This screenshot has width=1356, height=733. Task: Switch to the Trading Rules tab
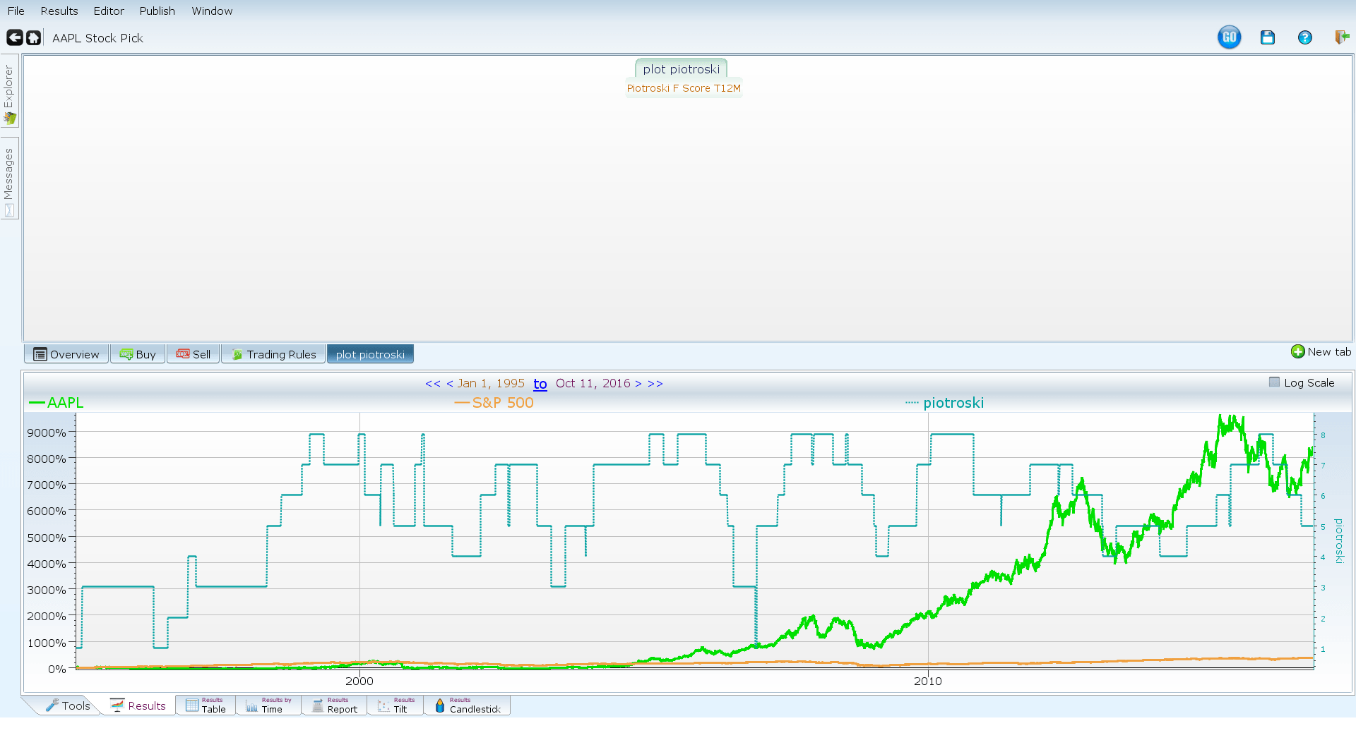tap(273, 354)
